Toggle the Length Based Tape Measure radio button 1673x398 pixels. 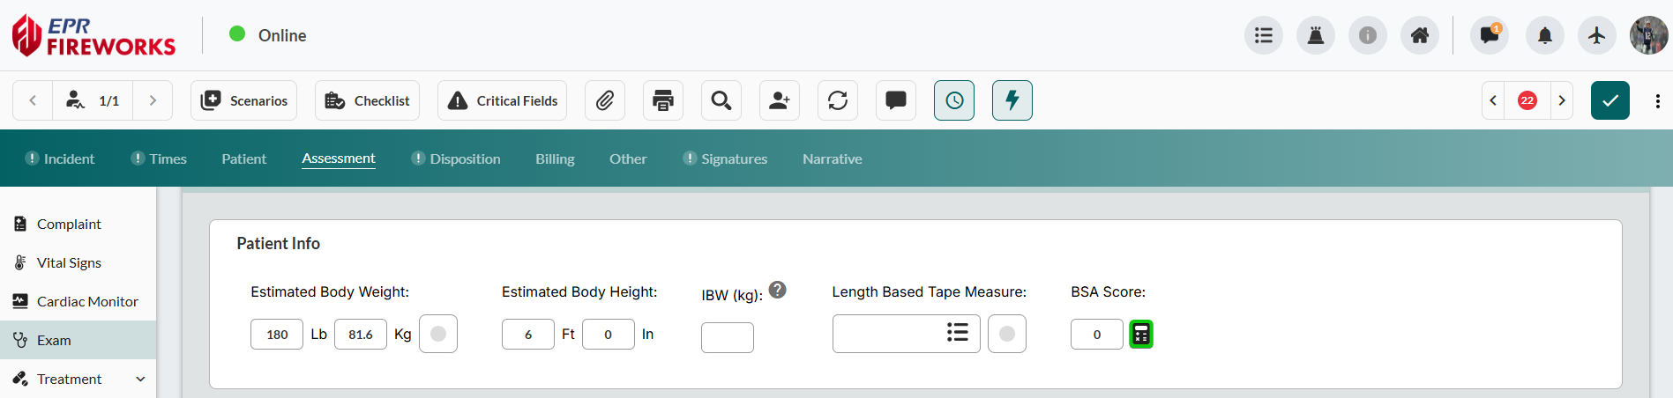(1007, 334)
